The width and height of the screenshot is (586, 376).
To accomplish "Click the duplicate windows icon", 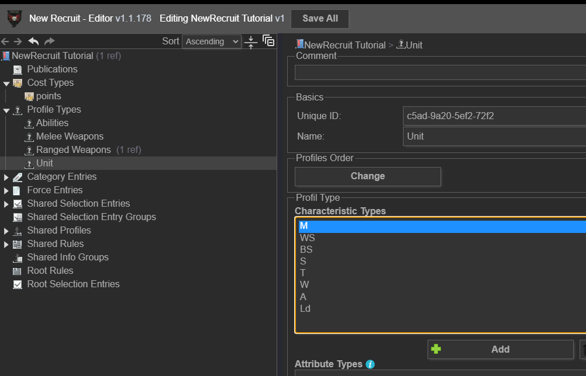I will (x=268, y=41).
